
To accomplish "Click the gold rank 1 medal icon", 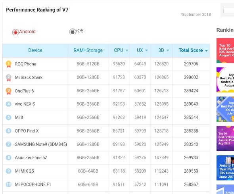I will (9, 64).
